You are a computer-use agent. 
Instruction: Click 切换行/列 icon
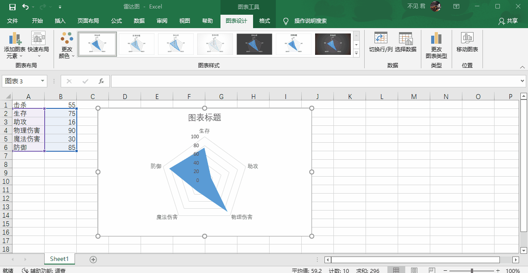click(381, 42)
